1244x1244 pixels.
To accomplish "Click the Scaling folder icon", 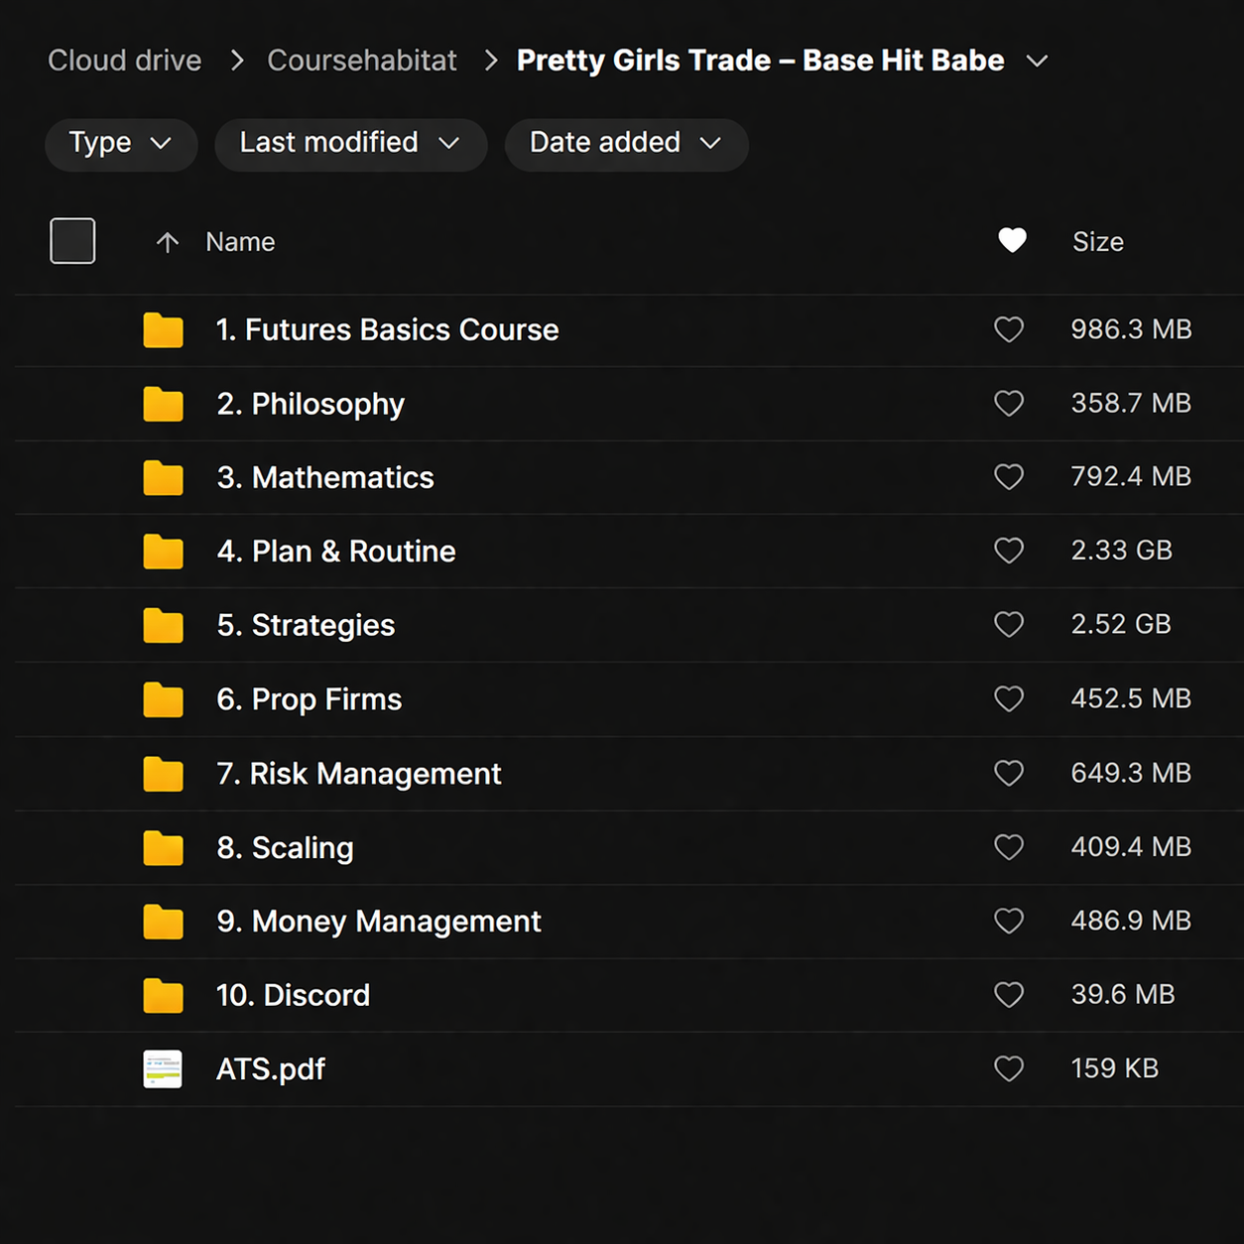I will (163, 848).
